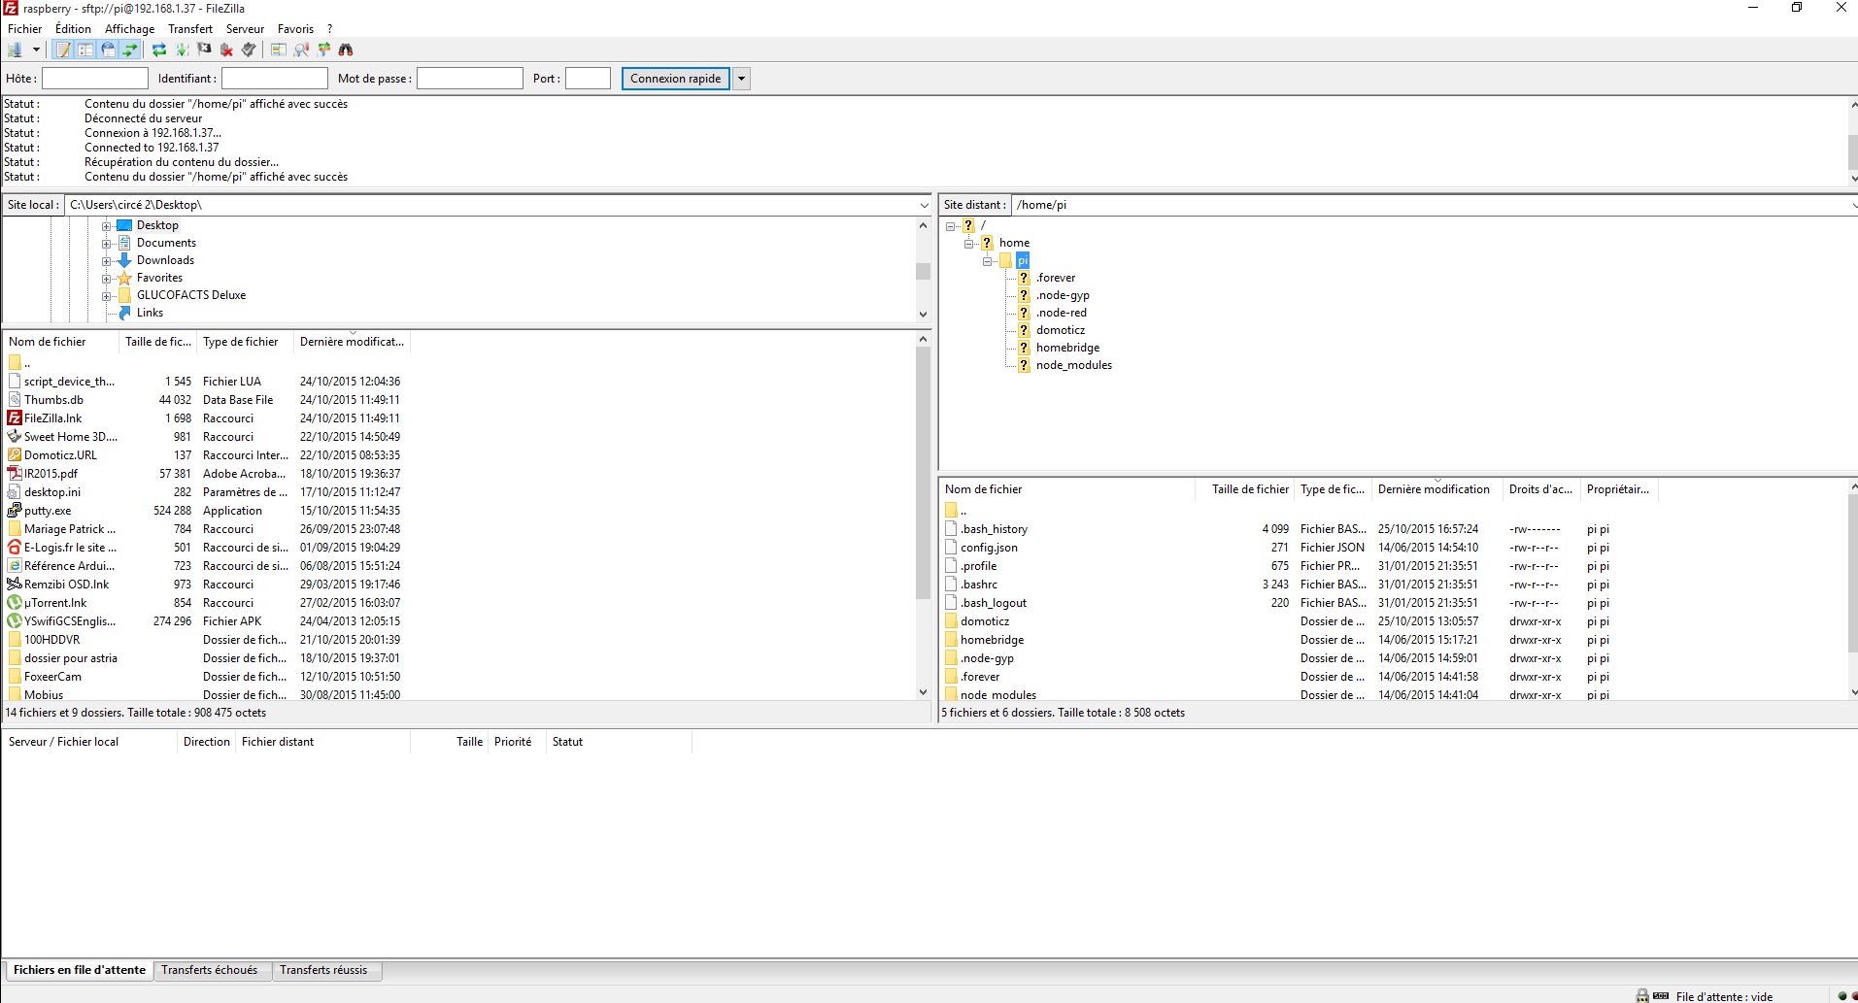This screenshot has width=1858, height=1003.
Task: Sort local files by Dernière modification header
Action: [x=352, y=342]
